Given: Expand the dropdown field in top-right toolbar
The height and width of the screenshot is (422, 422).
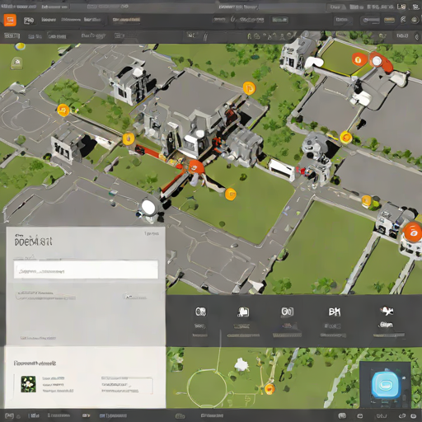Looking at the screenshot, I should click(371, 20).
